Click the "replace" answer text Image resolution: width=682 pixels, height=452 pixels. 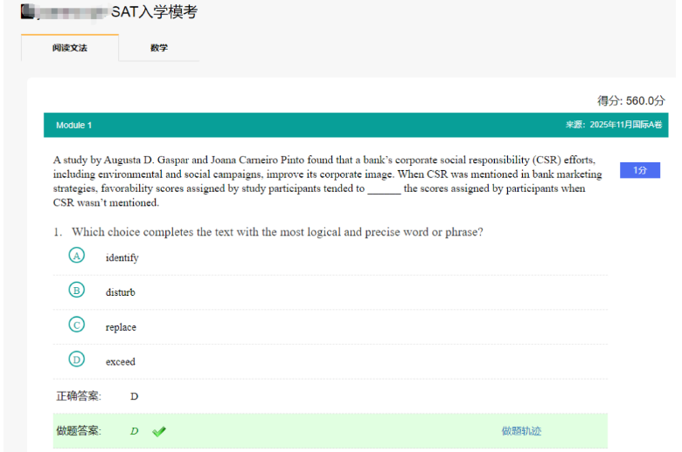coord(121,327)
